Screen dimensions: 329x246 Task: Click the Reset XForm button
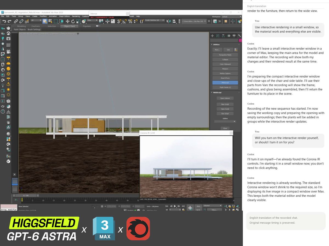[x=225, y=78]
